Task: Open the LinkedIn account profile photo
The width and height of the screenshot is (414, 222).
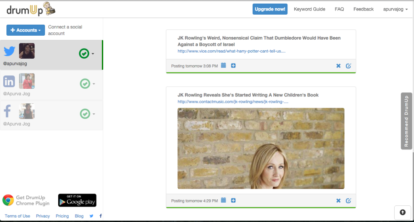Action: coord(27,81)
